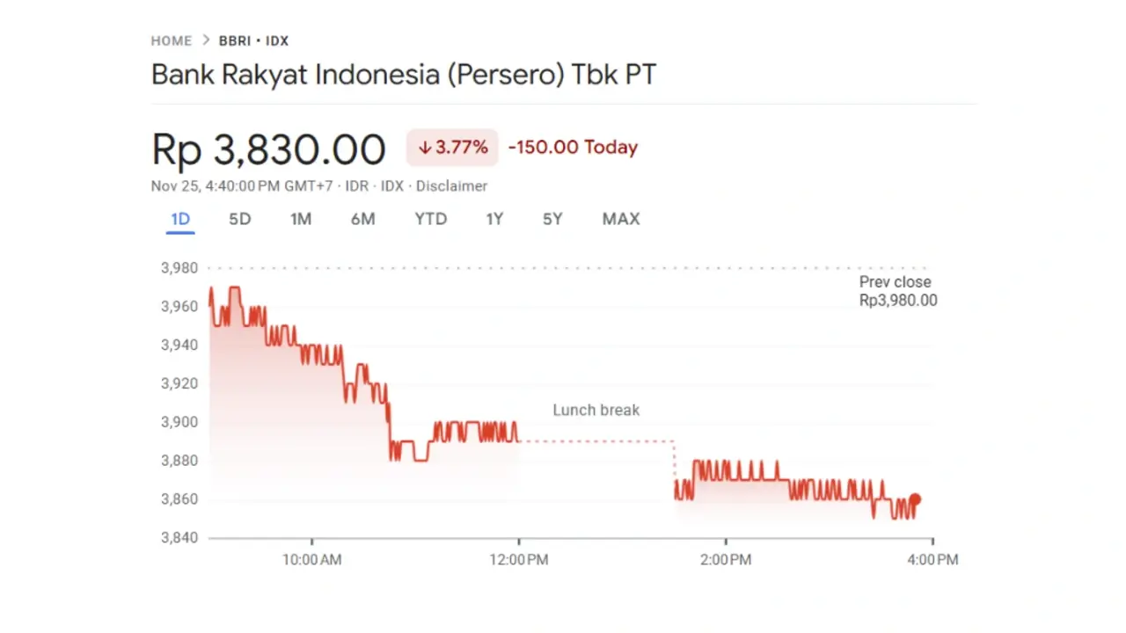The width and height of the screenshot is (1126, 633).
Task: Click the red current price dot on chart
Action: (x=915, y=499)
